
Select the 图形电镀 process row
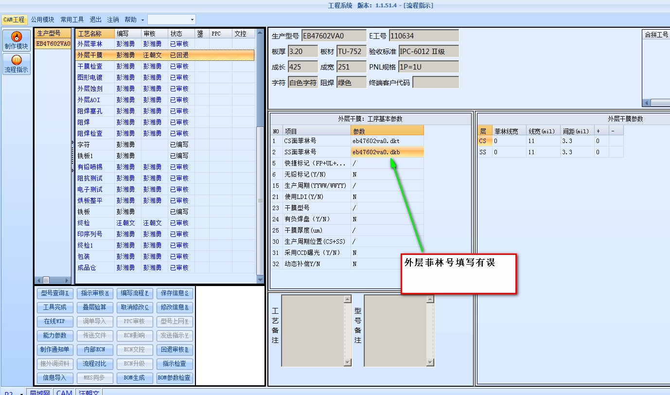tap(165, 77)
